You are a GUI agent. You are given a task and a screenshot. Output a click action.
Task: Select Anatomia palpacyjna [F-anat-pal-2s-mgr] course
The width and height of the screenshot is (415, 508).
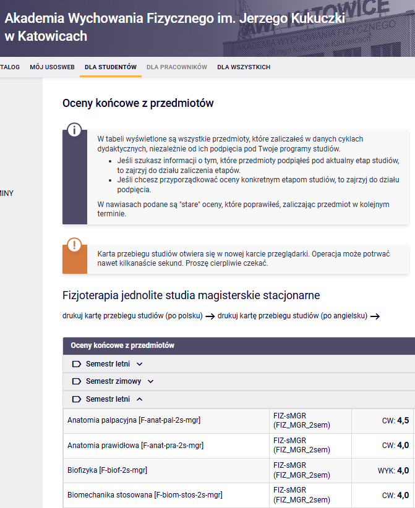134,420
